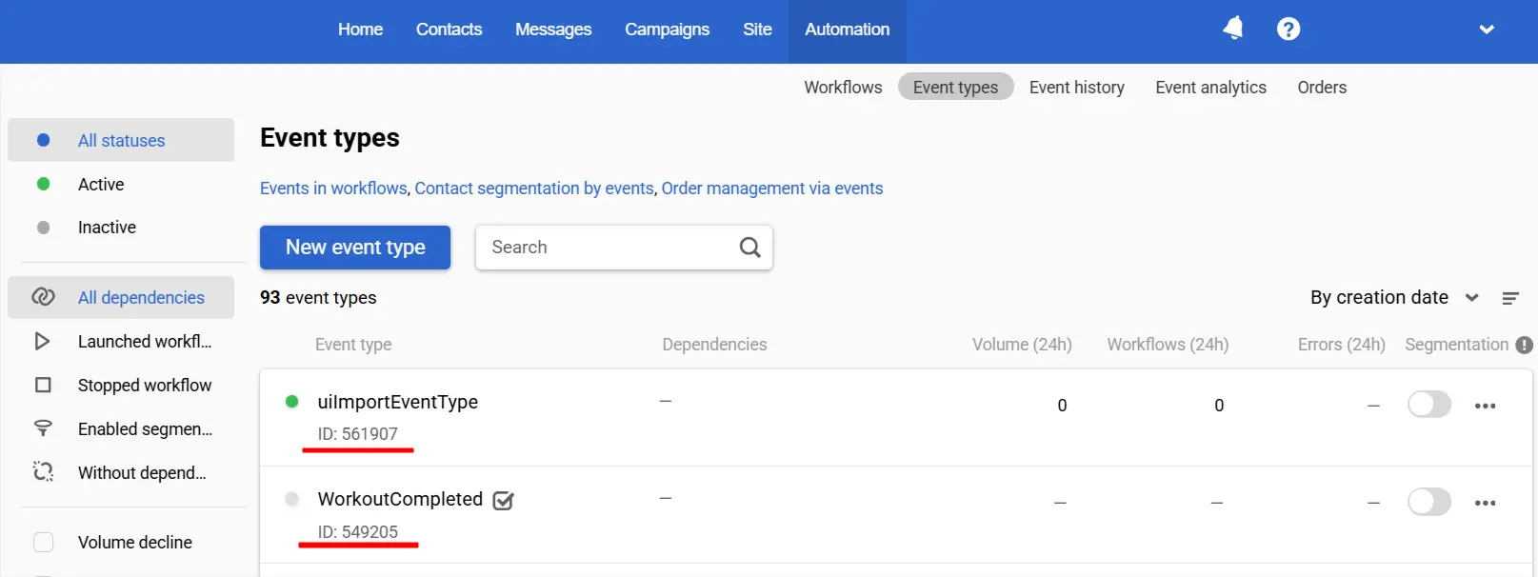Click into the Search input field
Image resolution: width=1538 pixels, height=577 pixels.
point(605,248)
